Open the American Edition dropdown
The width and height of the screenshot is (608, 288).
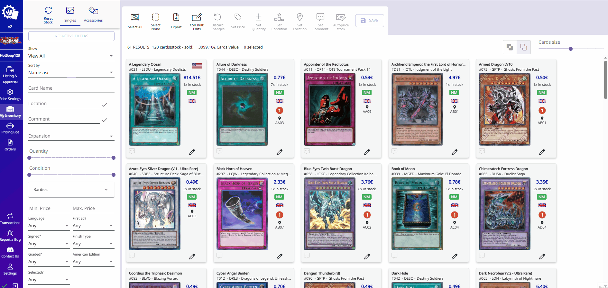point(93,262)
